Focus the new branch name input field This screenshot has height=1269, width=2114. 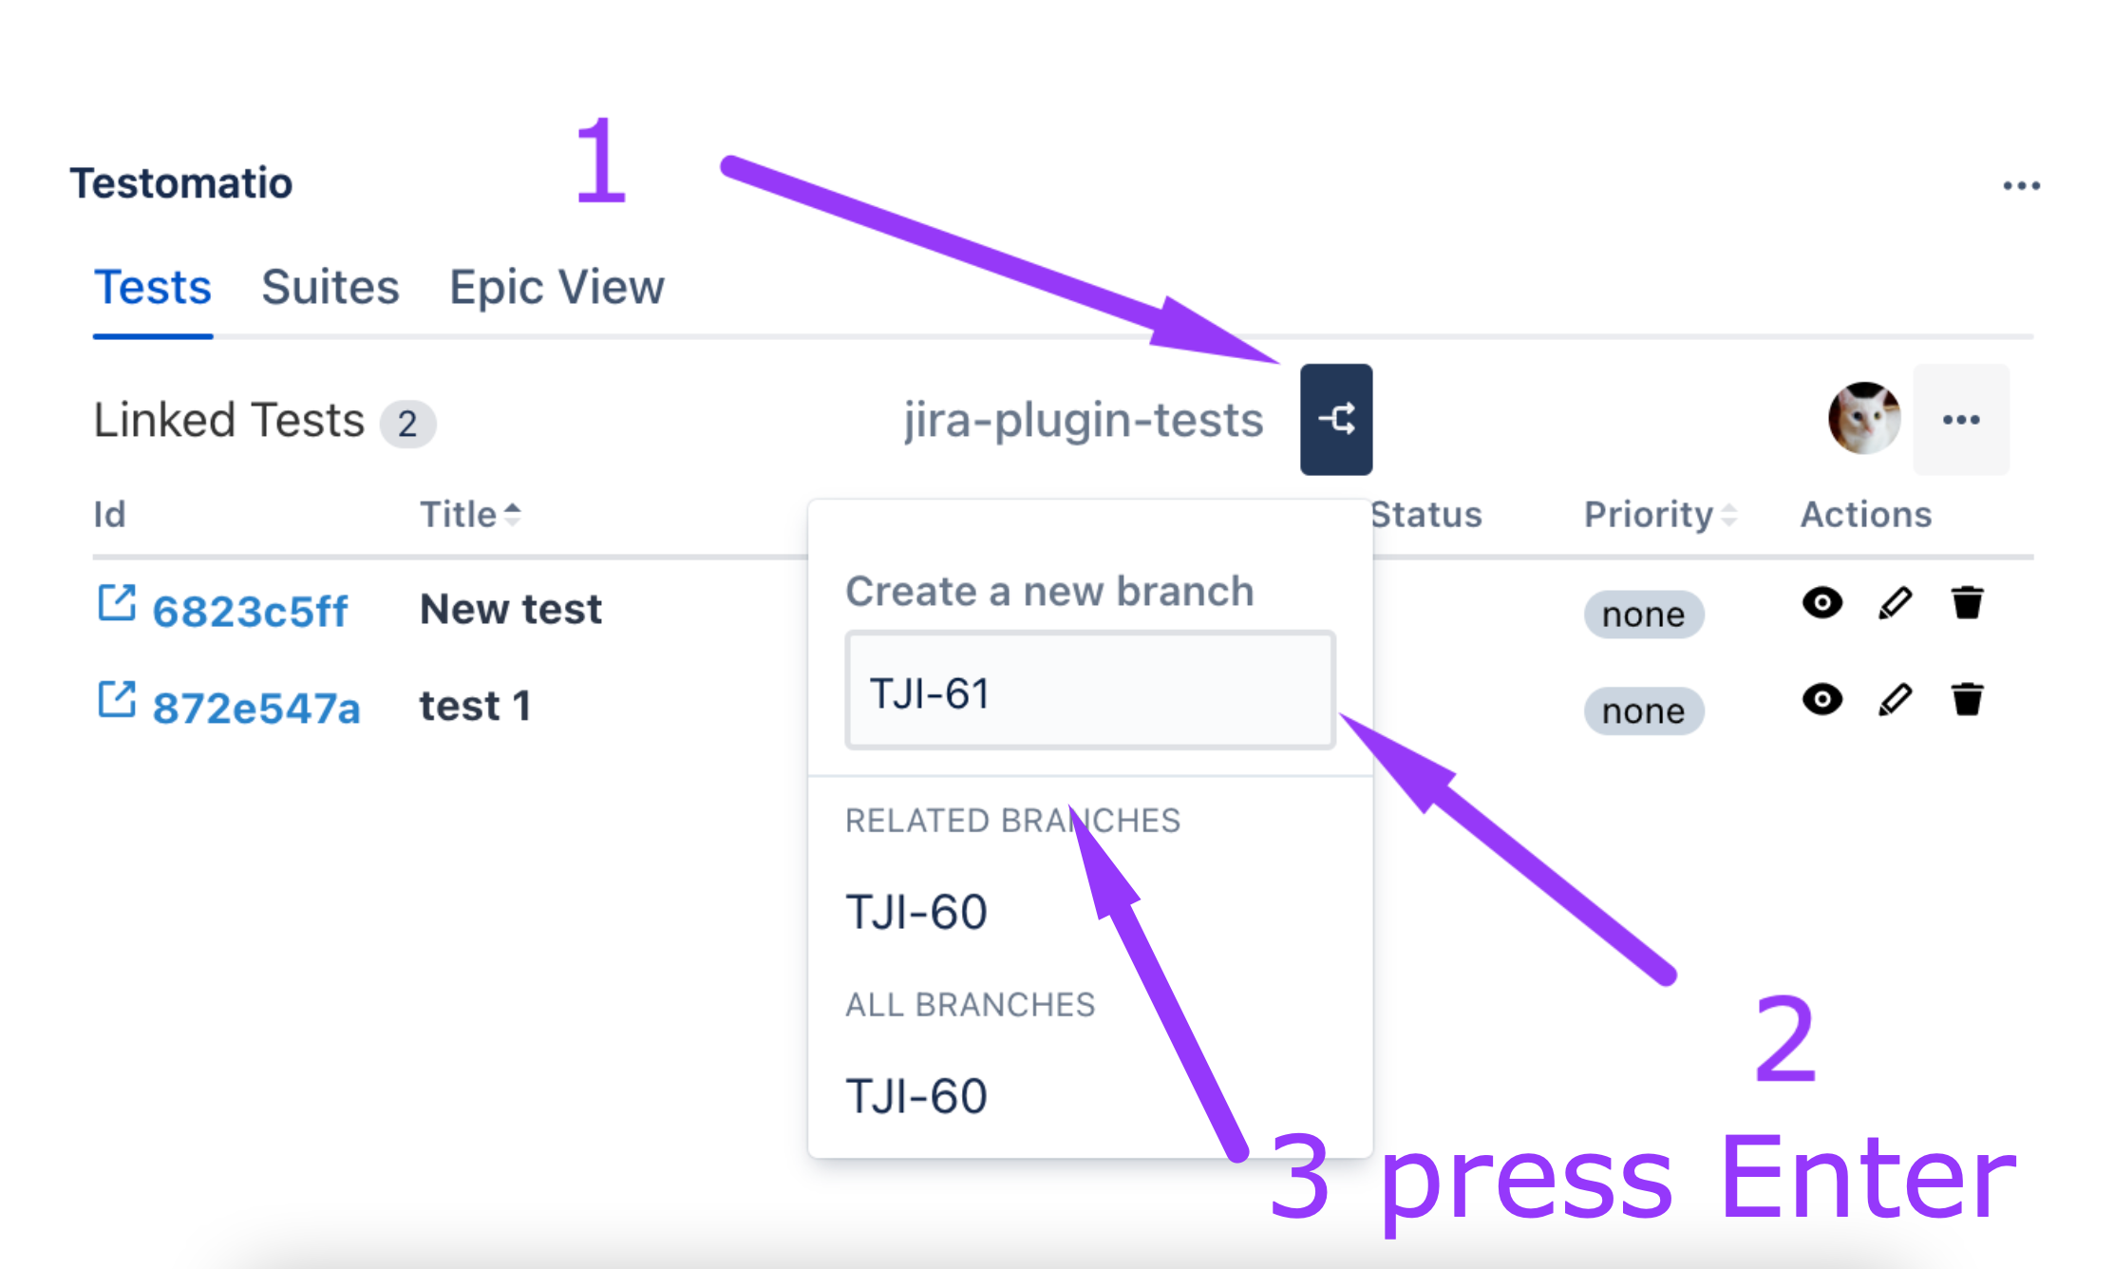1089,691
